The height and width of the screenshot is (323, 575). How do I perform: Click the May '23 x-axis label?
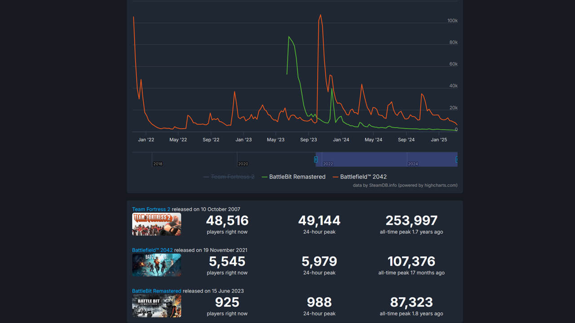[x=276, y=140]
